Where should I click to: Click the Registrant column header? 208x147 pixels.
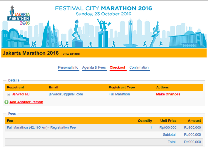tap(15, 88)
